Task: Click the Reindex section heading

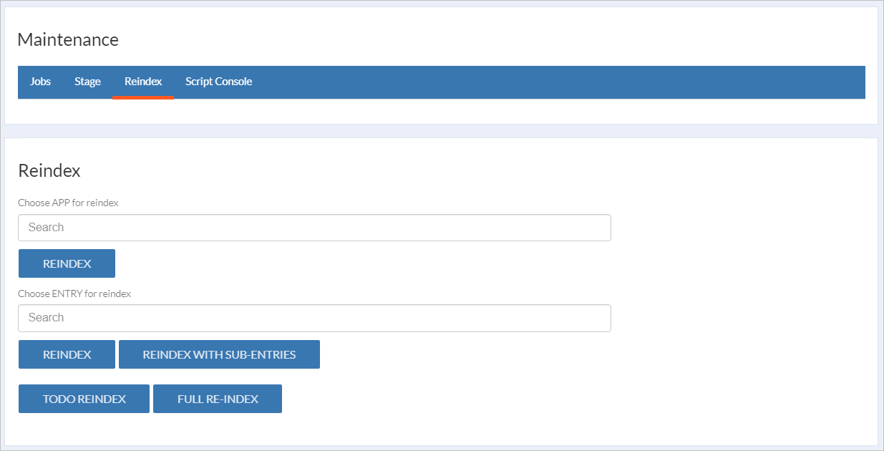Action: pyautogui.click(x=49, y=170)
